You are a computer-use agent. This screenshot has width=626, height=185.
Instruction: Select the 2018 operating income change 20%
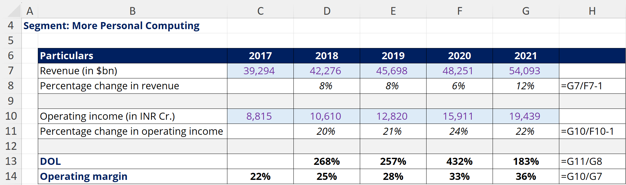click(326, 131)
